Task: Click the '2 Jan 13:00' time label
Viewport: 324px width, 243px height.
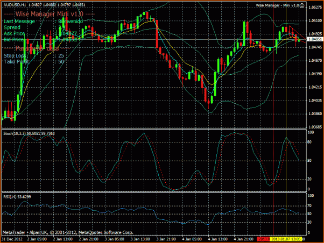Action: click(x=62, y=239)
